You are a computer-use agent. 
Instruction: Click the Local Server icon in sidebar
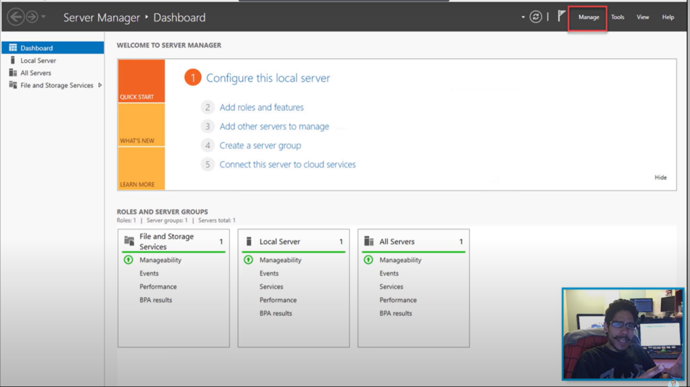(x=13, y=60)
